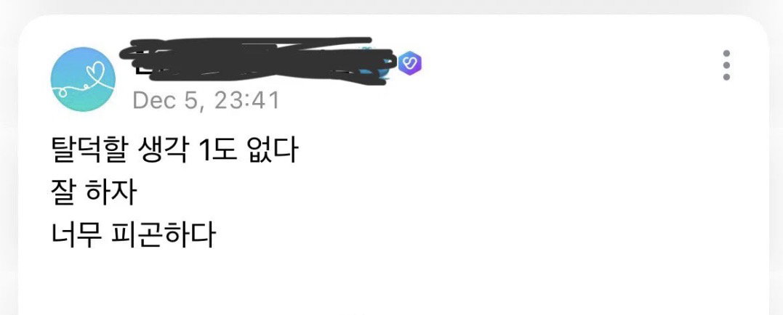Open the three-dot more options menu
Image resolution: width=783 pixels, height=315 pixels.
(726, 65)
